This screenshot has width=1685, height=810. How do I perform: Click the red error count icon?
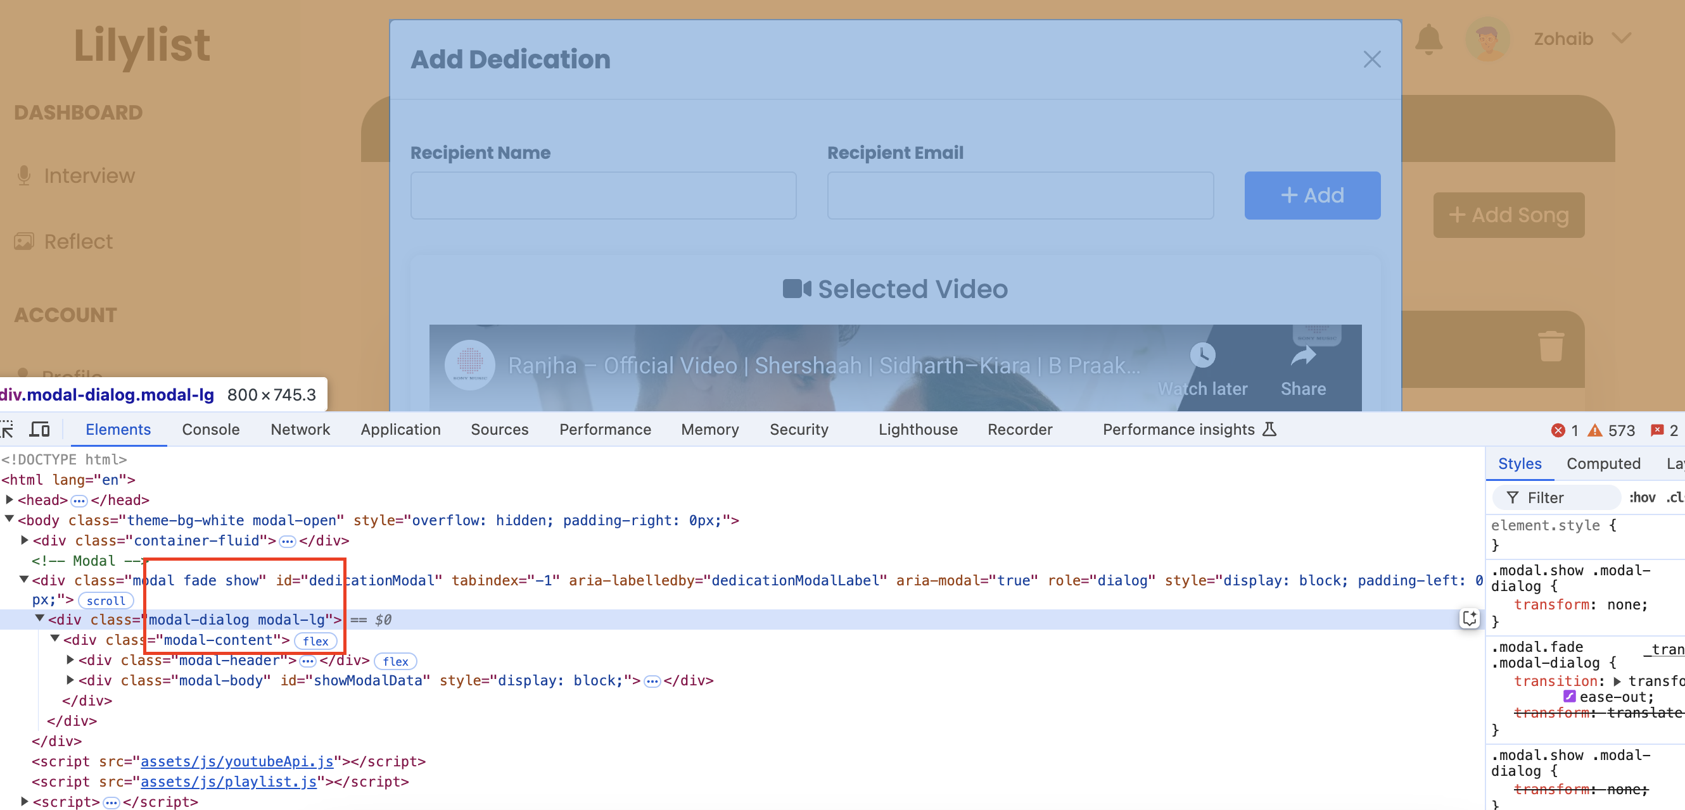1558,430
